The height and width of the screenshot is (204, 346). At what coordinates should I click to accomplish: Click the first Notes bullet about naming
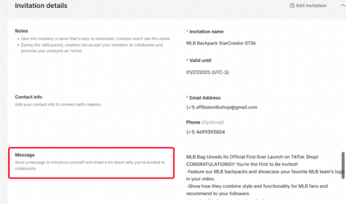point(96,39)
